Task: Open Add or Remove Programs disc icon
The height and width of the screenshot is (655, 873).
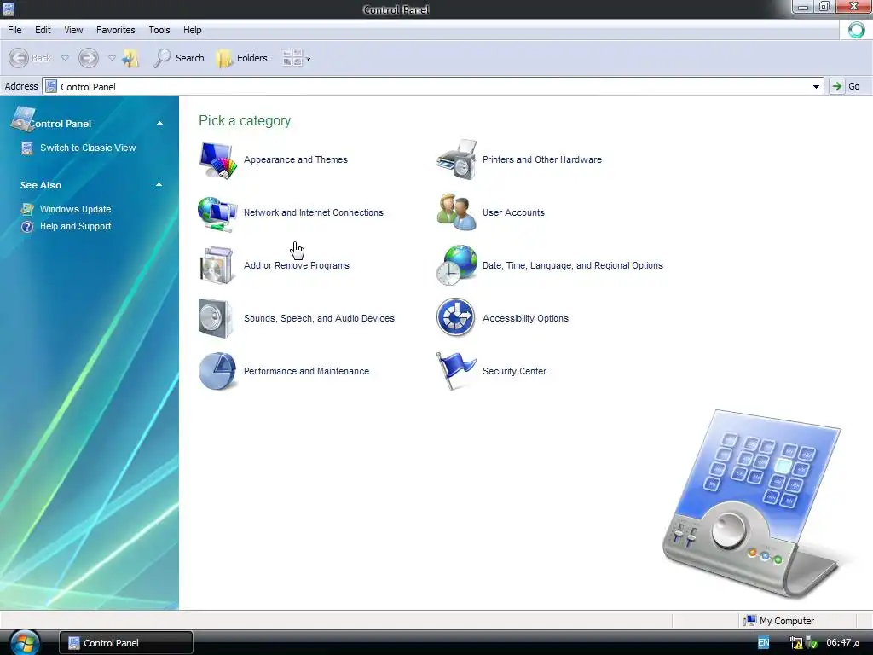Action: click(217, 266)
